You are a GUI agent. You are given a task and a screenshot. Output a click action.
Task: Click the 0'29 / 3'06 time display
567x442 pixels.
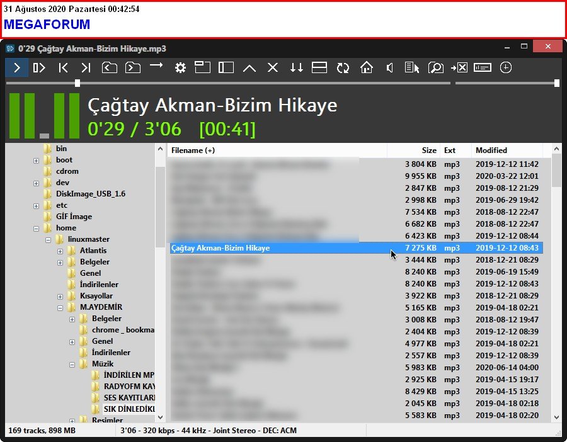[134, 129]
